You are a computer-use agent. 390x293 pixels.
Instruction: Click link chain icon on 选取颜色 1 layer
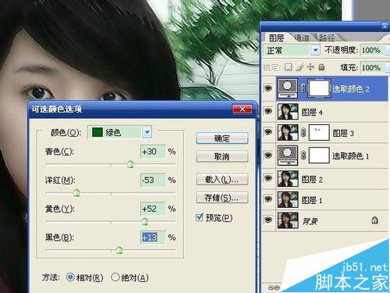click(303, 155)
